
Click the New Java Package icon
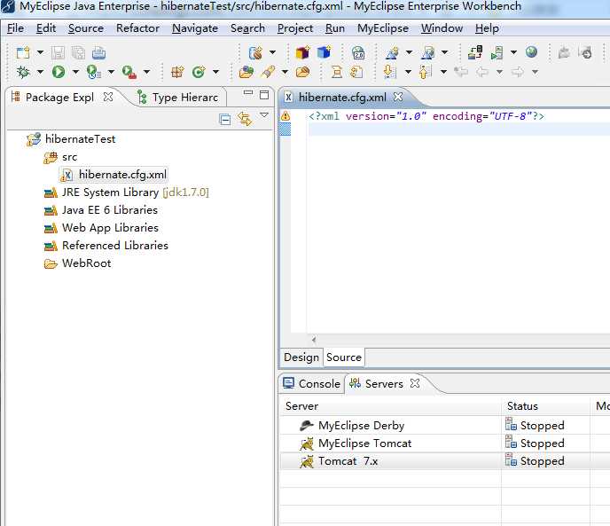[x=177, y=72]
